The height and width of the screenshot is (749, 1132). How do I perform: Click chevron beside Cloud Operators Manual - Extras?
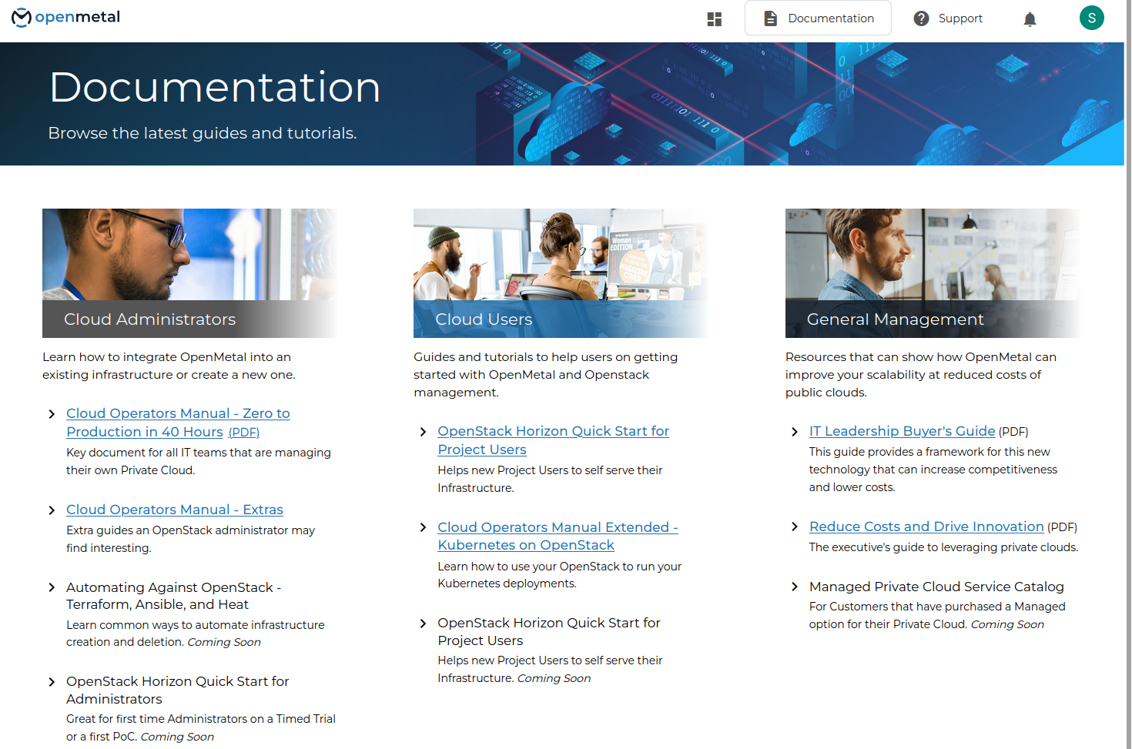[52, 510]
